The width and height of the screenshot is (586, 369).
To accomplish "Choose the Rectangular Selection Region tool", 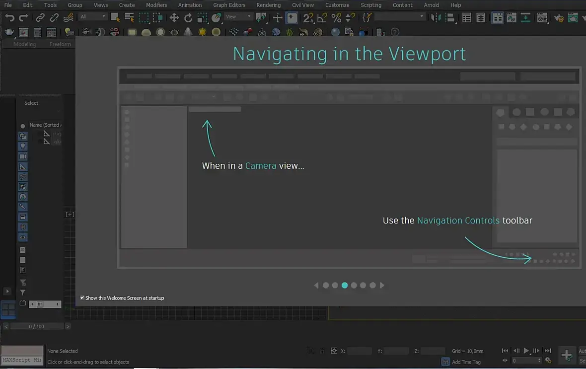I will [x=144, y=17].
